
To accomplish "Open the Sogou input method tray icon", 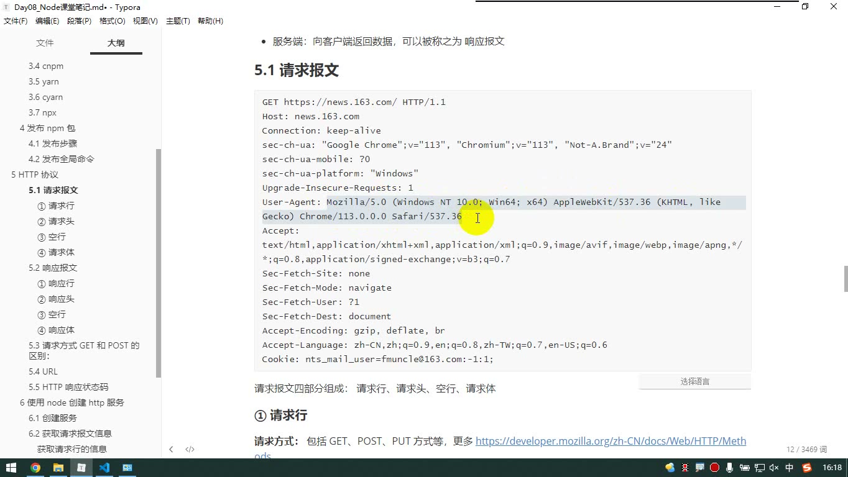I will (x=807, y=468).
